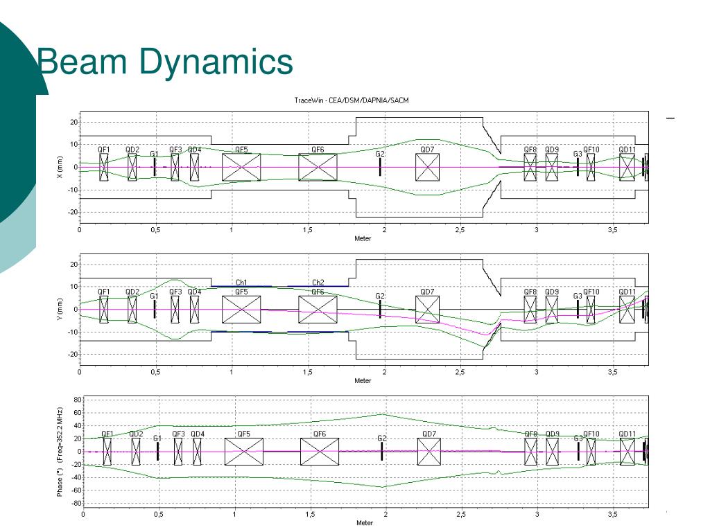
Task: Click the QD7 quadrupole box in X plot
Action: 427,167
